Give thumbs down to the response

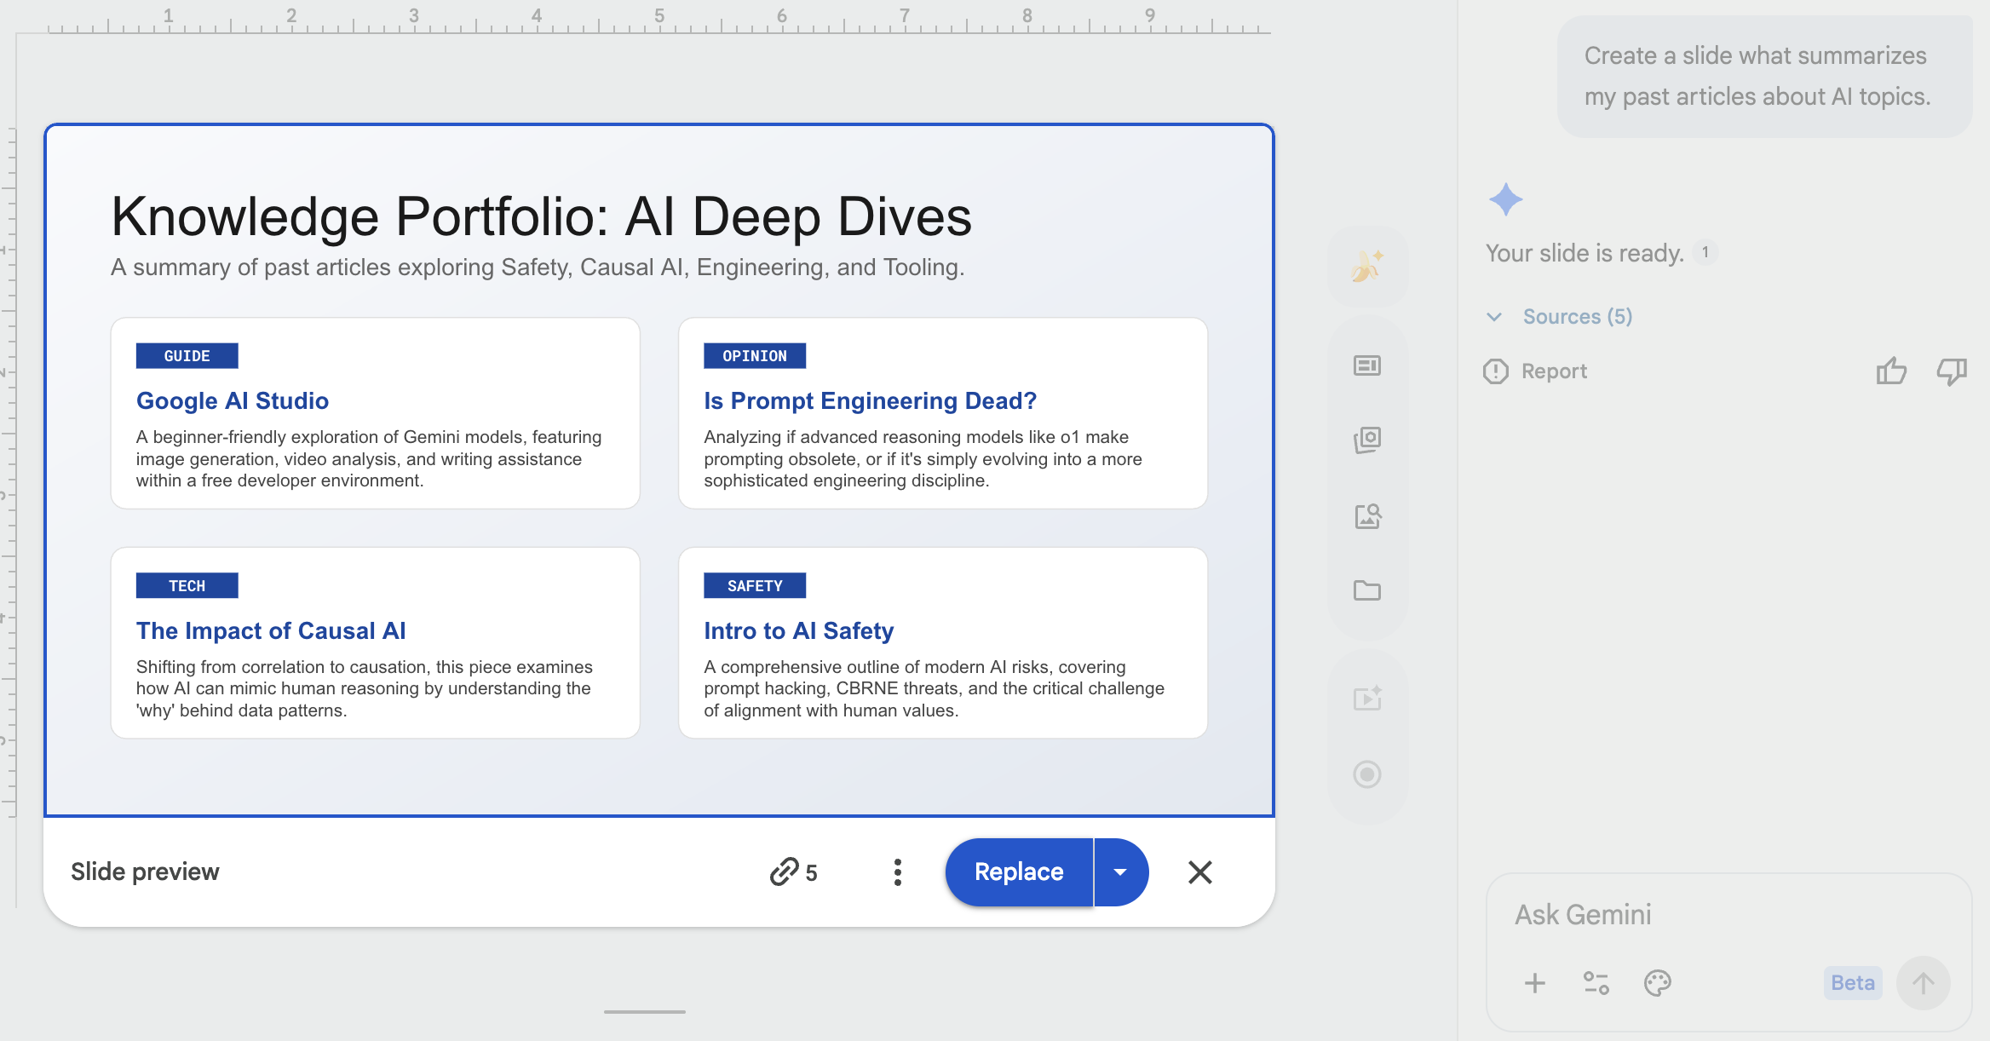click(1951, 371)
